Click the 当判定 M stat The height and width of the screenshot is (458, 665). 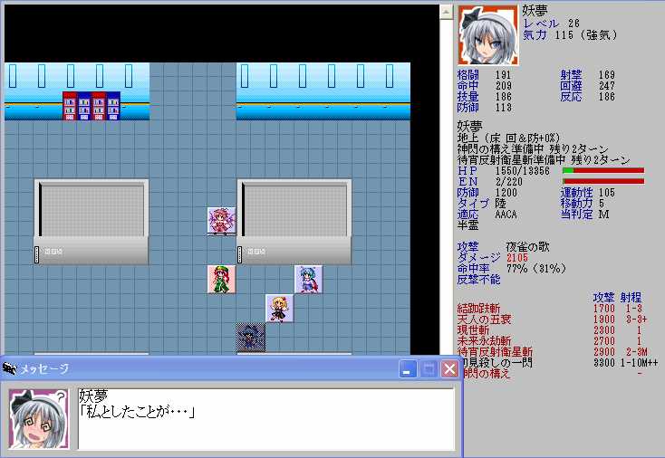tap(585, 215)
